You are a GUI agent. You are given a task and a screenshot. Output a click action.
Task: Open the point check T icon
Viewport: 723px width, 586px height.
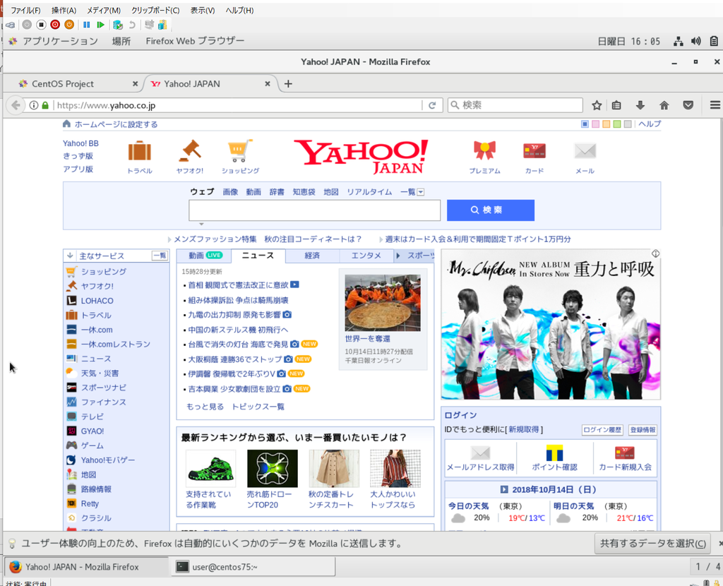coord(554,453)
